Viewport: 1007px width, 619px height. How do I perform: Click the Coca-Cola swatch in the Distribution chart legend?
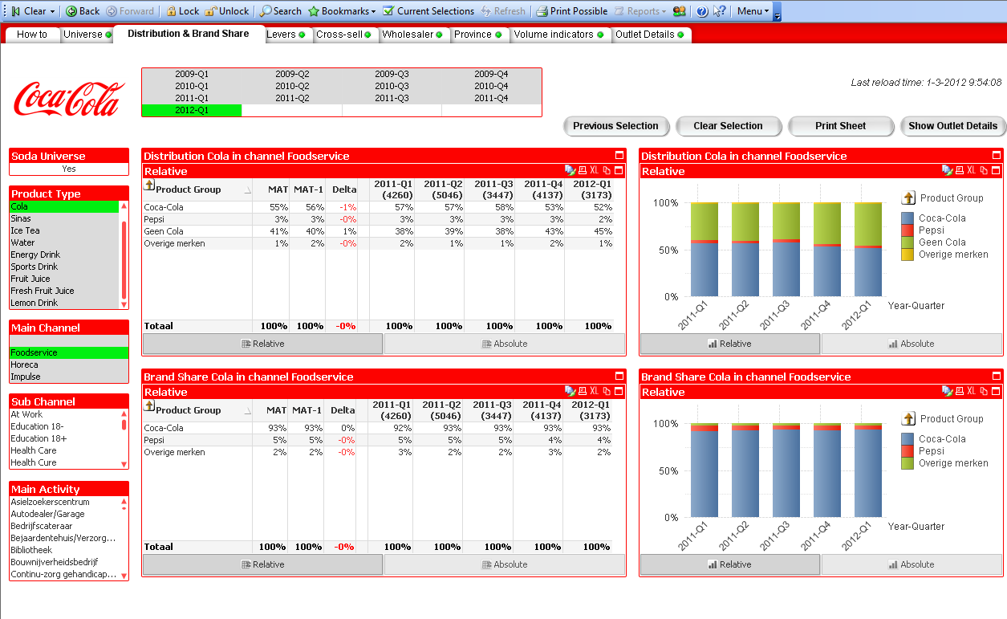(908, 218)
